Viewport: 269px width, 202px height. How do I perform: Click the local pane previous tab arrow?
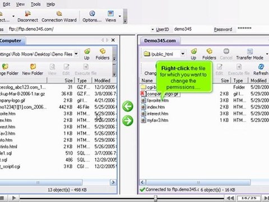[x=103, y=40]
